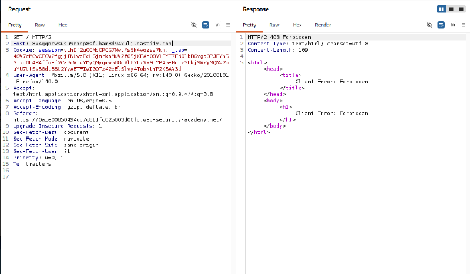This screenshot has height=274, width=470.
Task: Toggle word wrap icon in Request panel
Action: (x=205, y=25)
